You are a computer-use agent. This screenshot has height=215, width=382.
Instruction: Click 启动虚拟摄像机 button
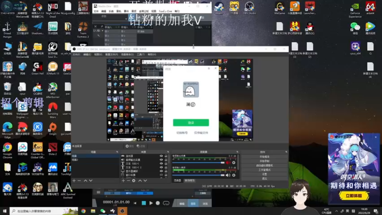click(265, 165)
